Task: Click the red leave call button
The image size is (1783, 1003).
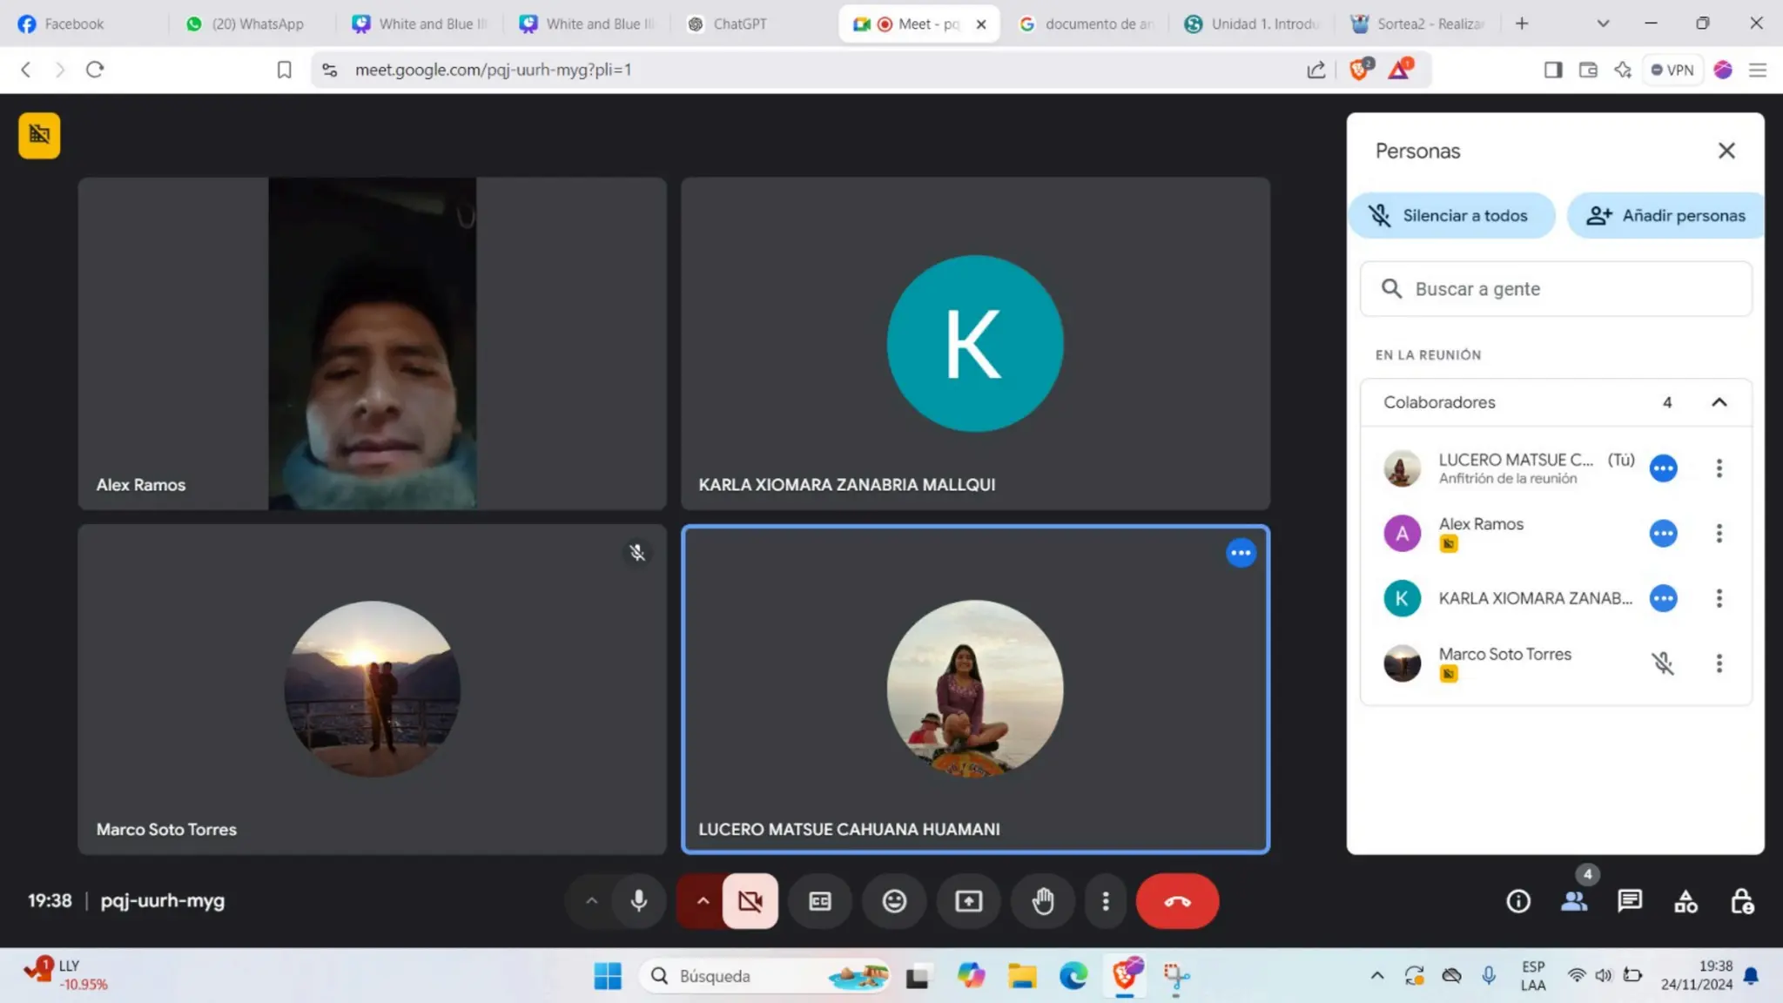Action: click(1177, 901)
